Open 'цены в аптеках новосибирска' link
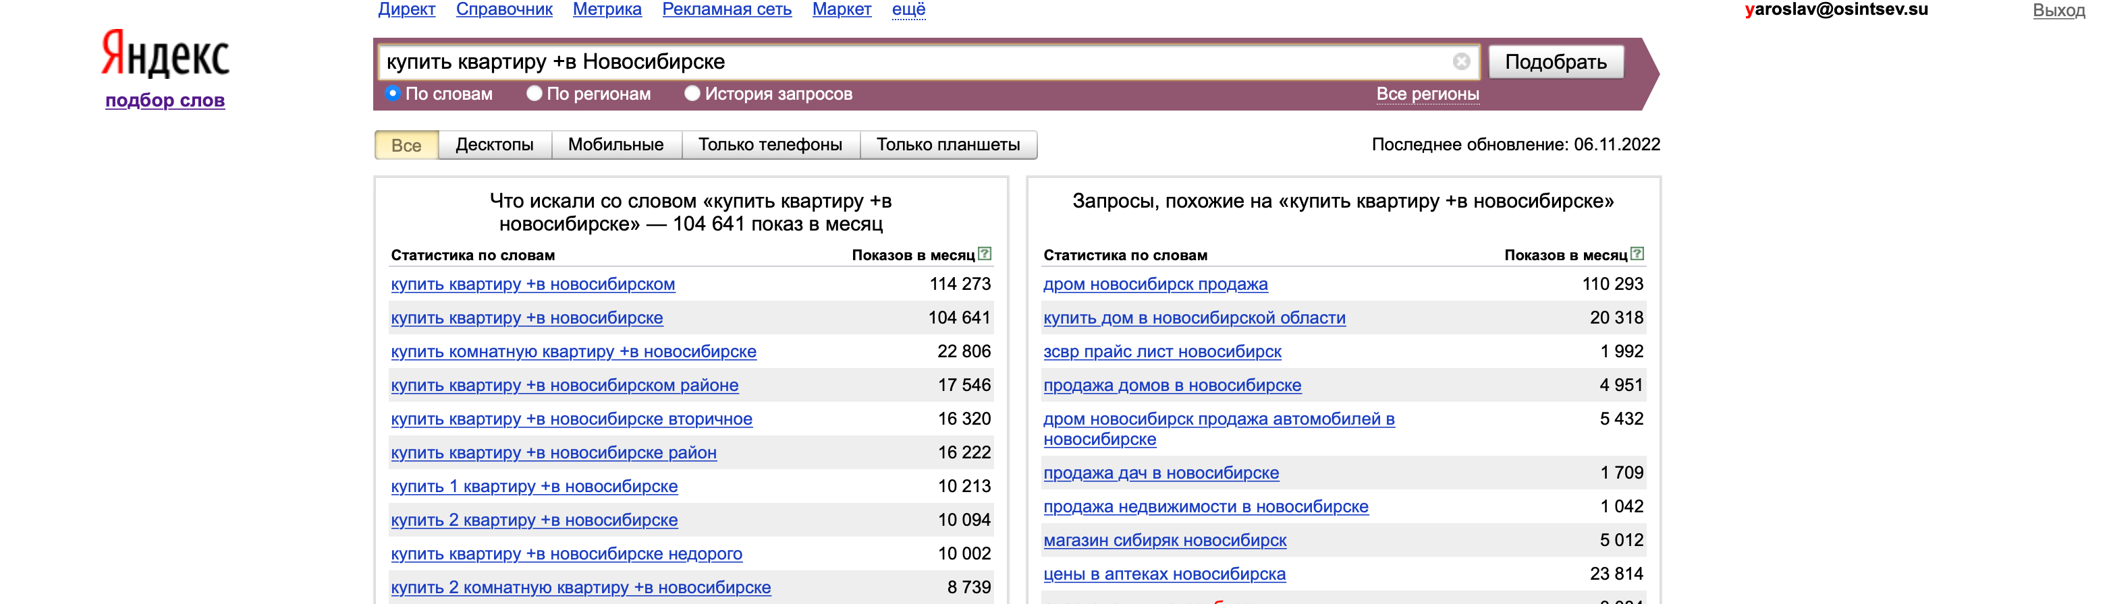The image size is (2111, 604). click(x=1163, y=574)
